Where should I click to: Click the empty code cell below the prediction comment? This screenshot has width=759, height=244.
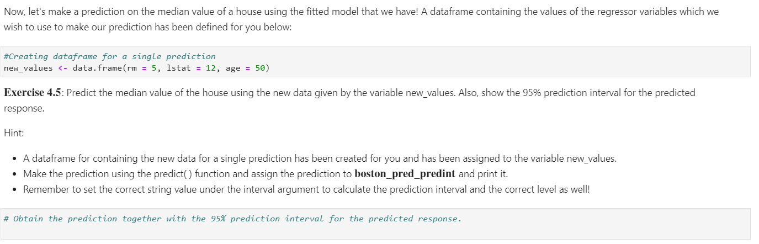[375, 224]
